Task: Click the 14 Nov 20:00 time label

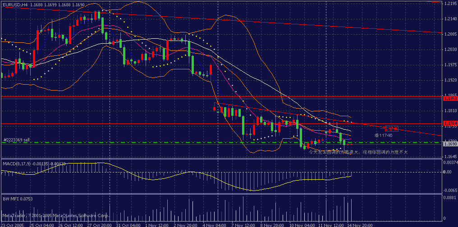Action: (x=359, y=225)
